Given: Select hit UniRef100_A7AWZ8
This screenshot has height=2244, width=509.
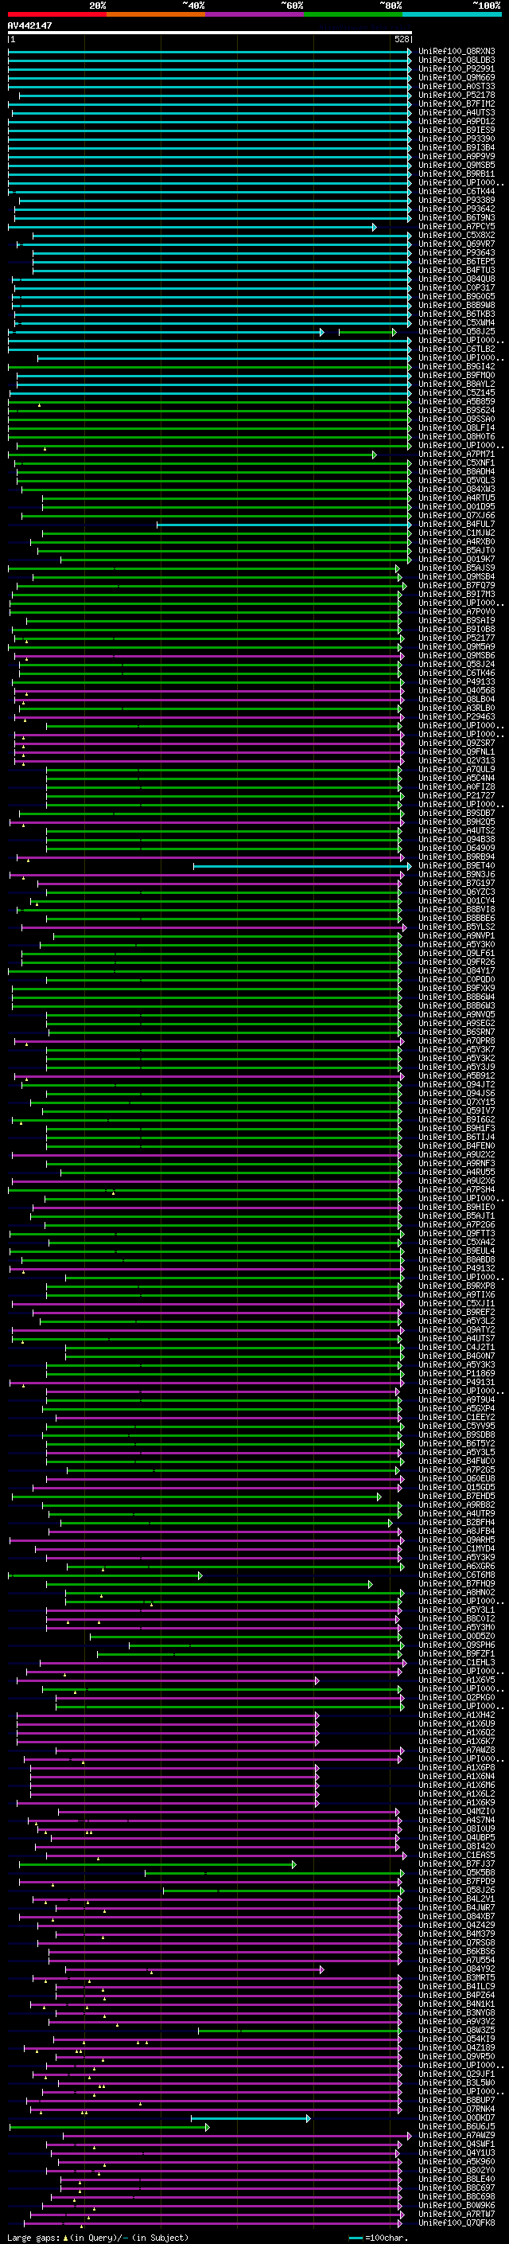Looking at the screenshot, I should click(x=457, y=1750).
